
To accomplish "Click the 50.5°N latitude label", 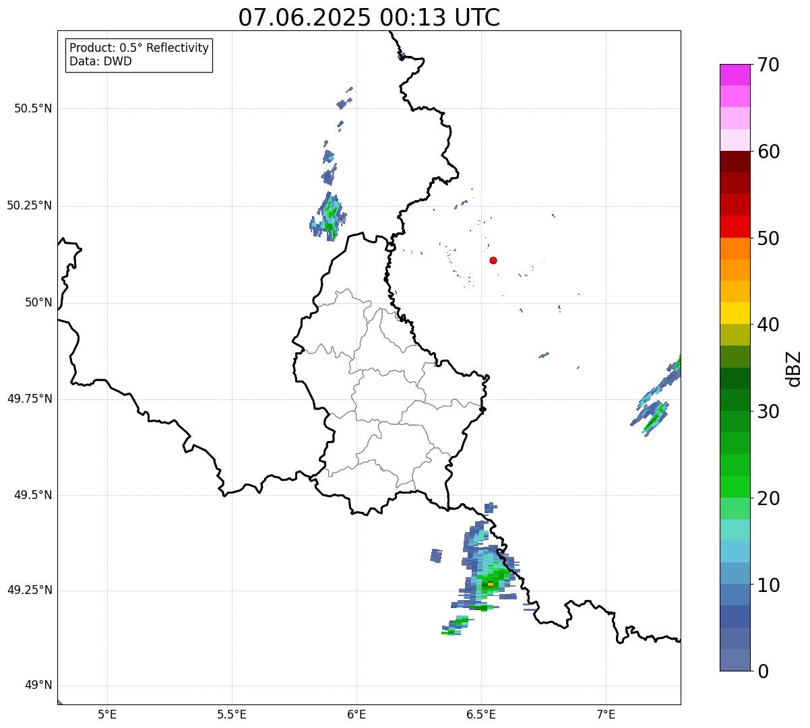I will [x=33, y=108].
